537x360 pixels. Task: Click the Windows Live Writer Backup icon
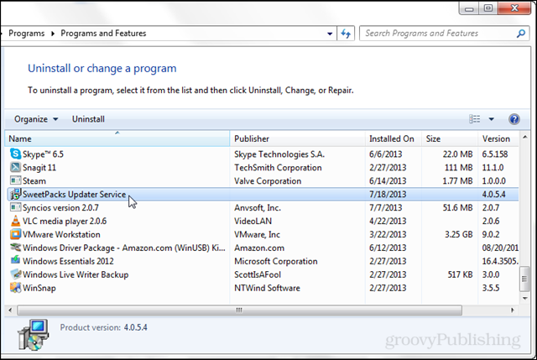[15, 274]
